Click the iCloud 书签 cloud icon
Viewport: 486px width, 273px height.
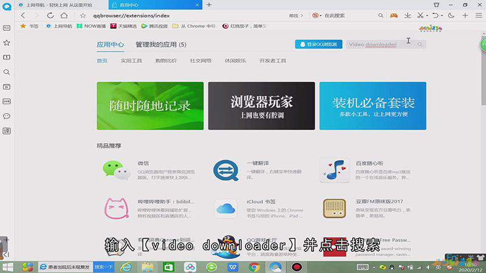(x=225, y=209)
